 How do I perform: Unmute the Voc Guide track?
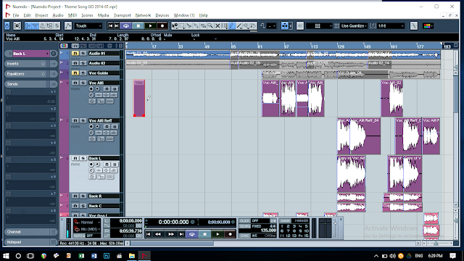[x=75, y=73]
